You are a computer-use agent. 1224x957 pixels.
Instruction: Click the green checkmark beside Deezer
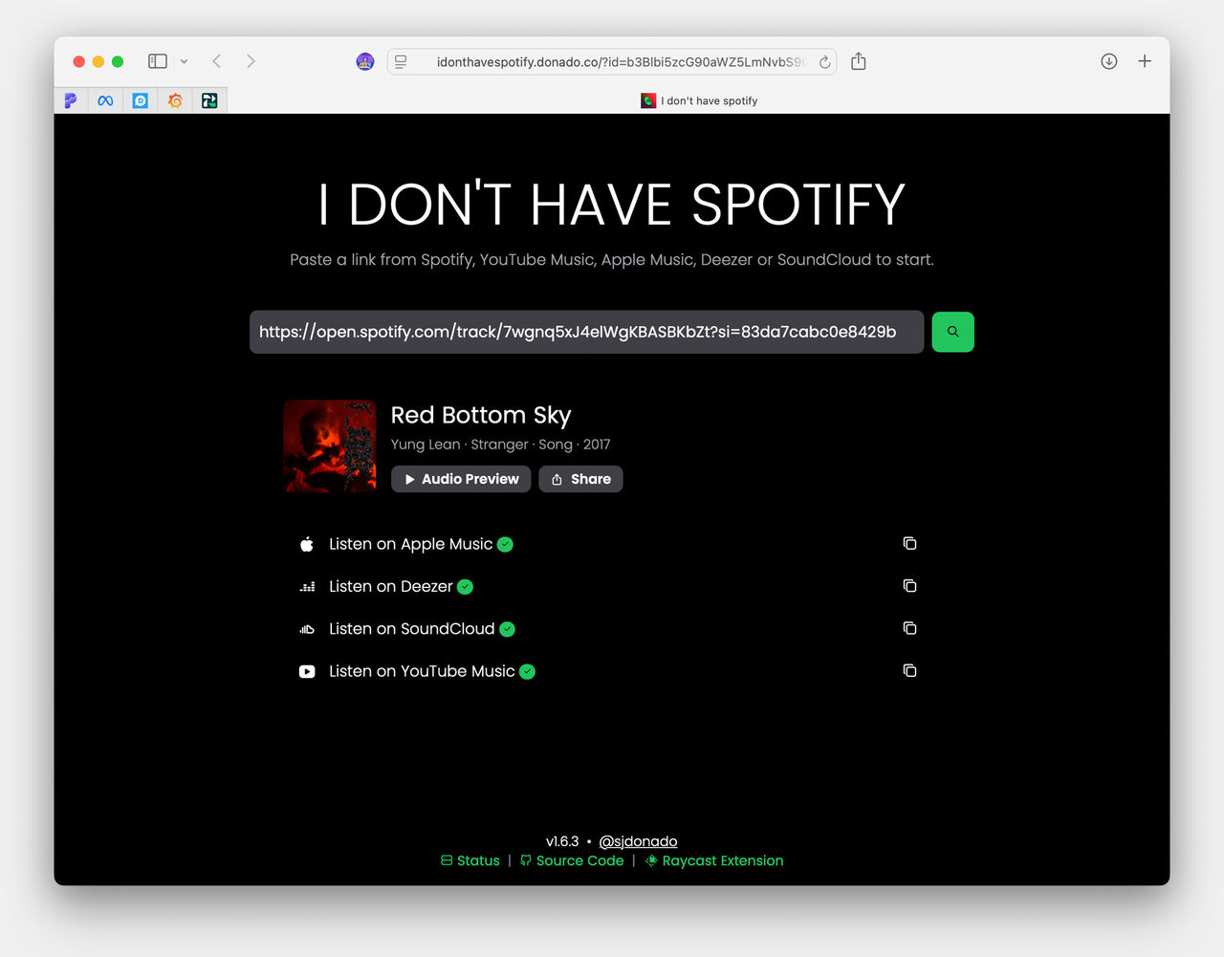(465, 587)
